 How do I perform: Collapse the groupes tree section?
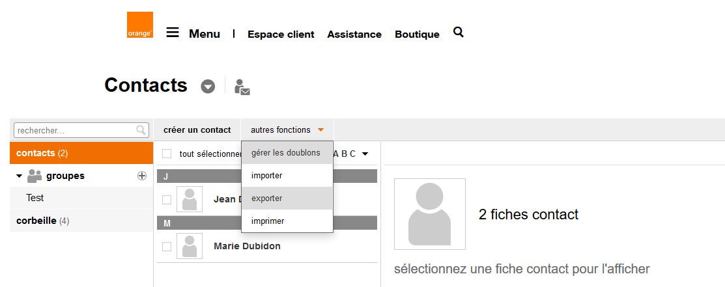click(20, 176)
